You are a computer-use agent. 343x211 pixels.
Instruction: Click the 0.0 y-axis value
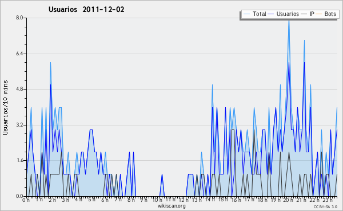point(19,196)
